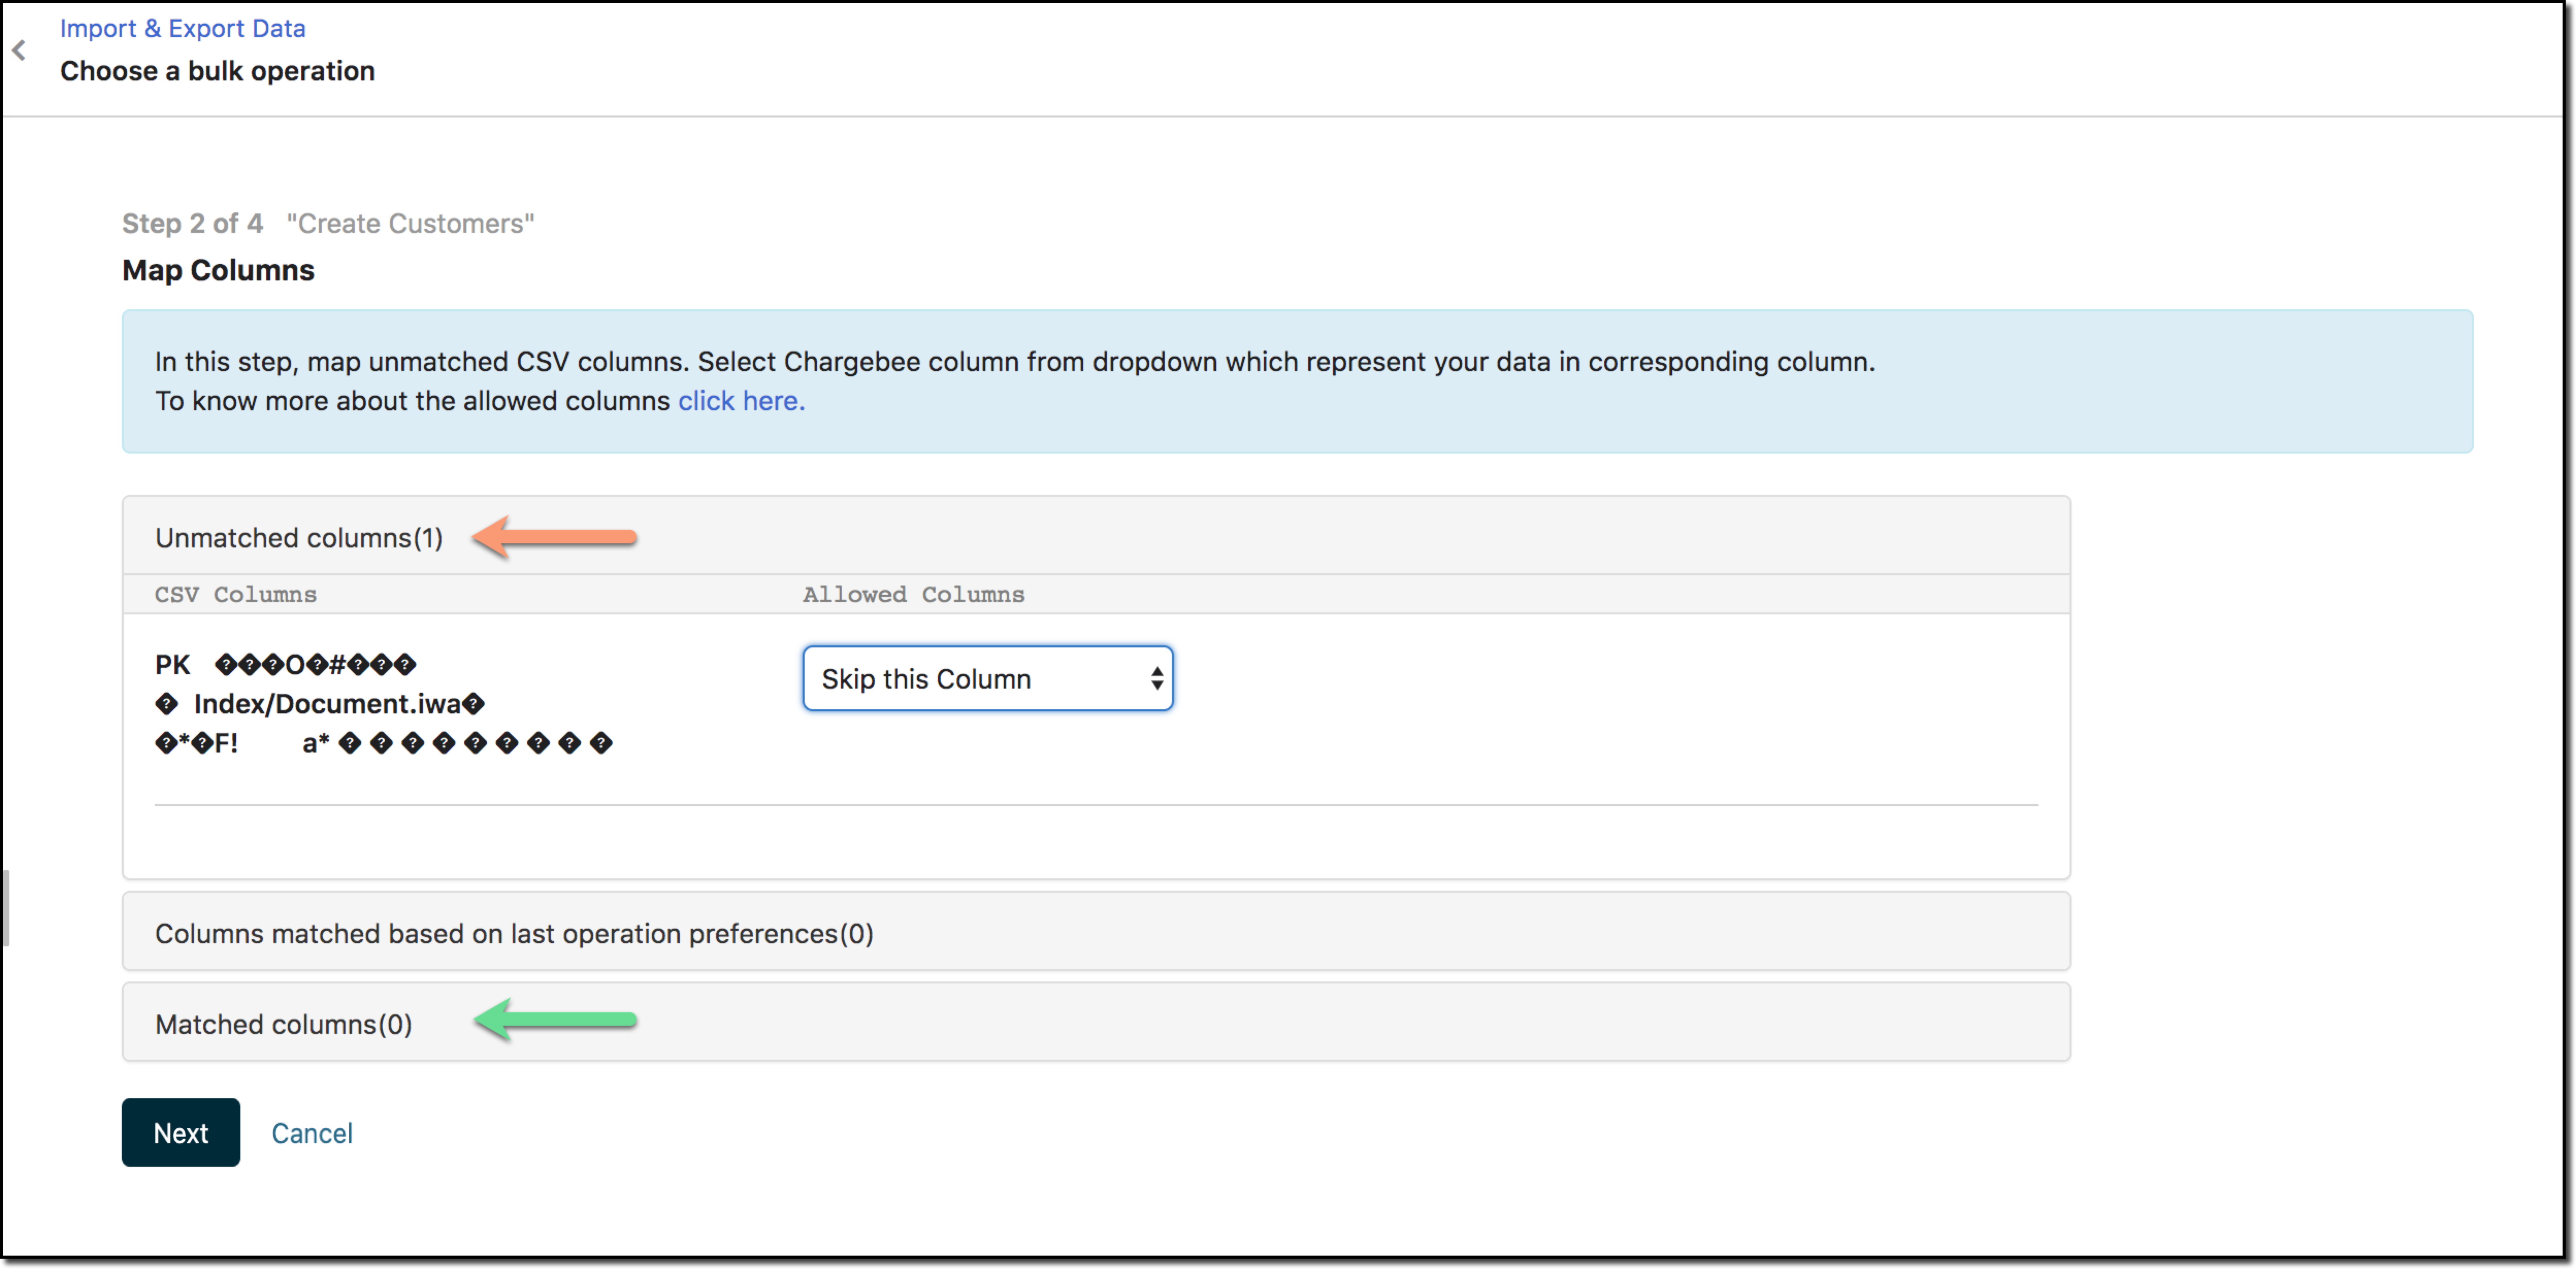Click the "Create Customers" operation name

coord(410,224)
